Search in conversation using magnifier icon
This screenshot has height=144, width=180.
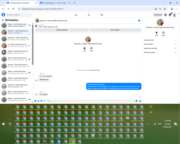point(163,33)
